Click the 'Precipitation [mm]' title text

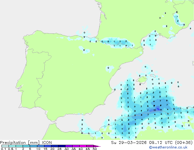click(x=20, y=143)
